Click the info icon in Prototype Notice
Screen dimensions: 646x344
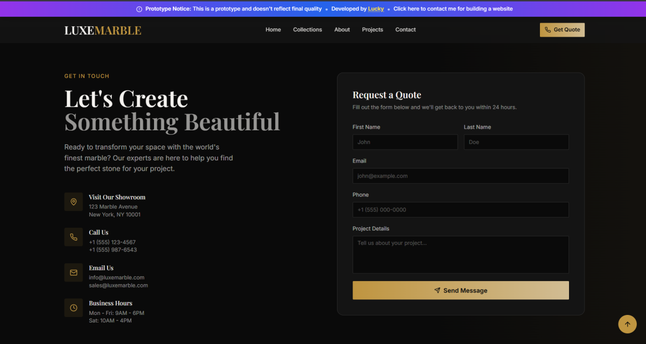[x=139, y=9]
